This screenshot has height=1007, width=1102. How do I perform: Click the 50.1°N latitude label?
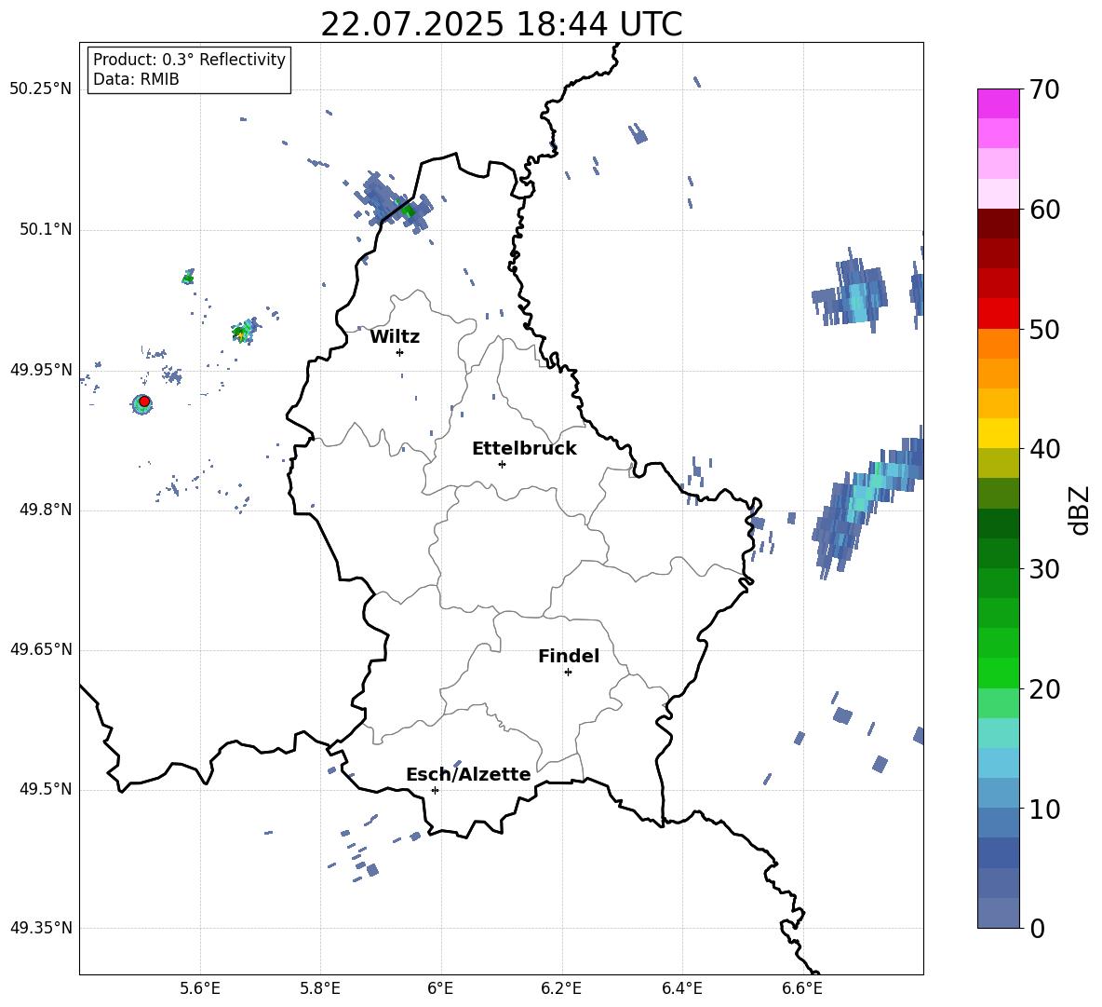46,229
